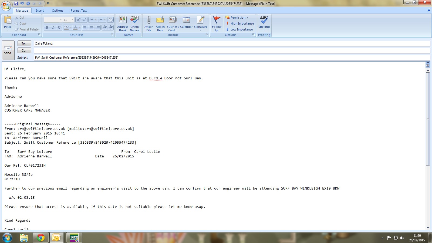Select the Claire Folland recipient

(44, 43)
